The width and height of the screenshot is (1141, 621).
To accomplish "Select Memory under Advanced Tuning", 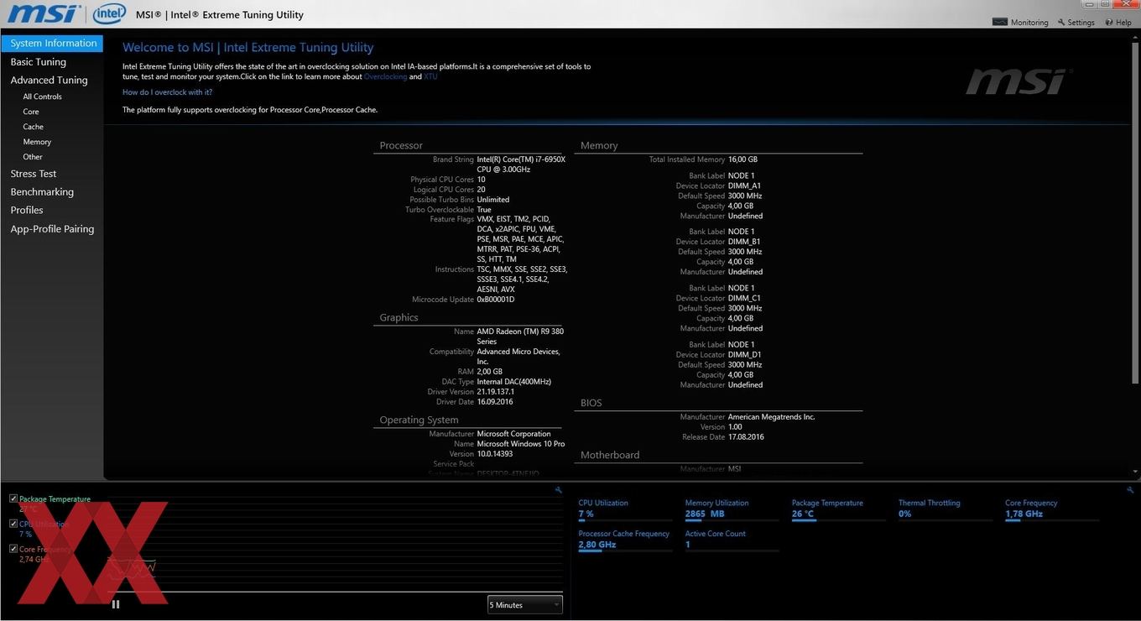I will tap(37, 142).
